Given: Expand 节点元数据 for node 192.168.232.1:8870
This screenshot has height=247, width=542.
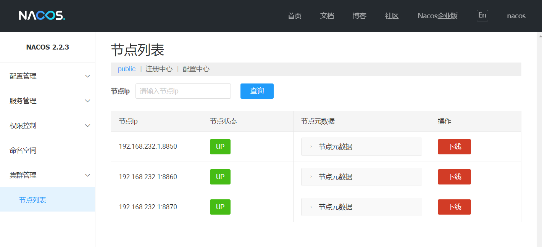Looking at the screenshot, I should pos(335,207).
